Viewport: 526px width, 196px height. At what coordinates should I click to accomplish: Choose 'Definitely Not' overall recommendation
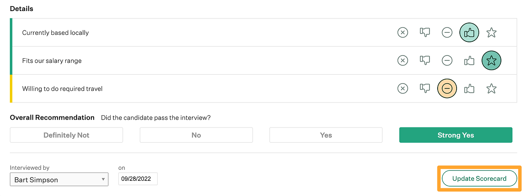pos(66,135)
